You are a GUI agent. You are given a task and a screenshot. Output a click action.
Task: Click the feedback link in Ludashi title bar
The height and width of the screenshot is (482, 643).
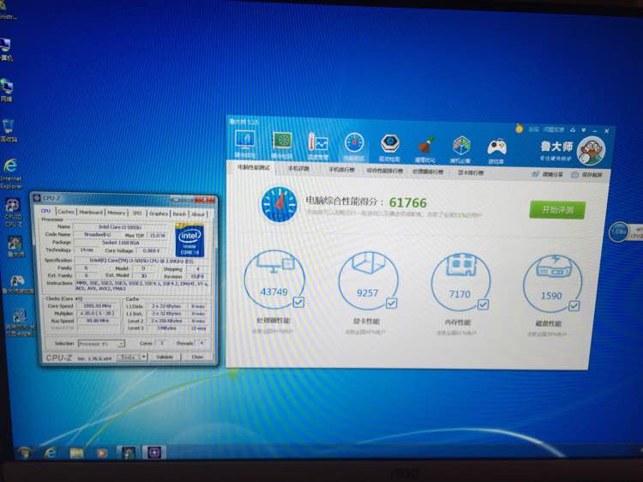tap(554, 130)
